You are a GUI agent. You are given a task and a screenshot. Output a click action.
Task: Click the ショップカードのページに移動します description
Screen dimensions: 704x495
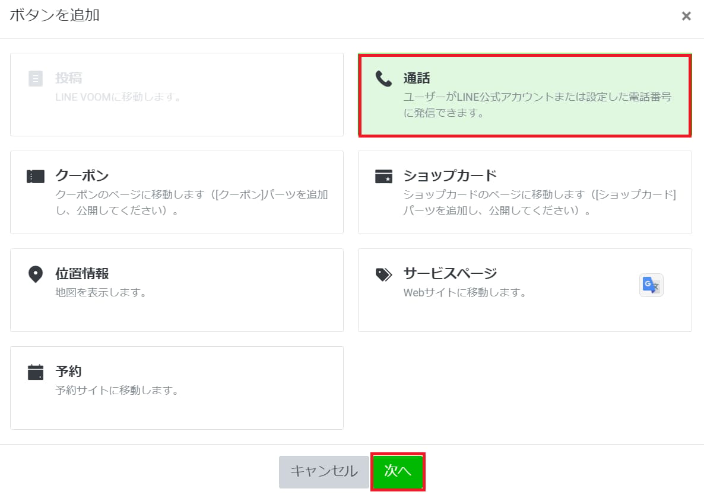coord(540,203)
